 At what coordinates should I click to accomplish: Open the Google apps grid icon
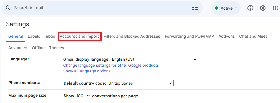[x=275, y=8]
